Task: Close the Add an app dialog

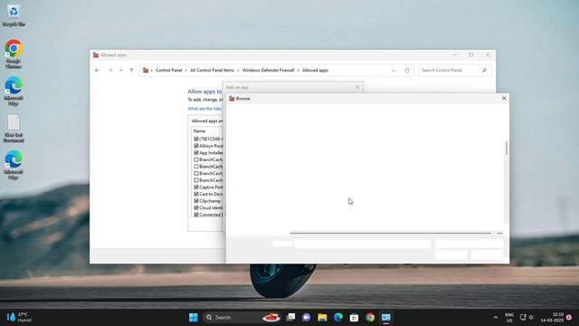Action: [357, 87]
